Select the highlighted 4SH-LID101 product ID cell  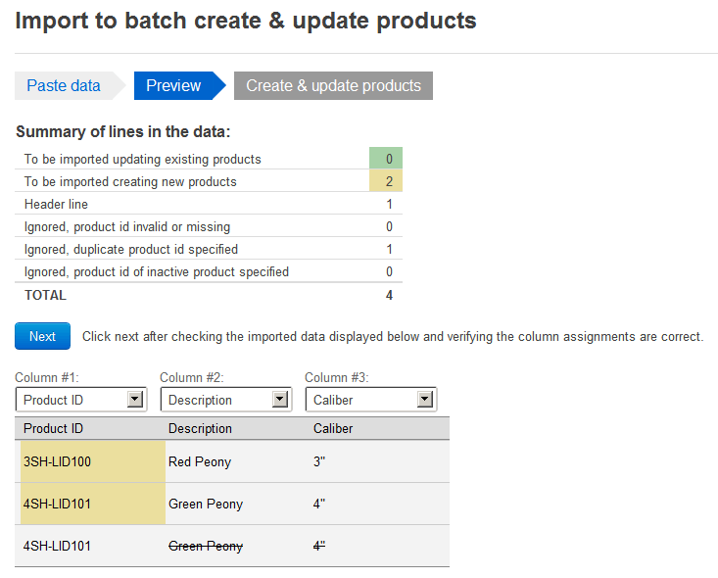93,504
